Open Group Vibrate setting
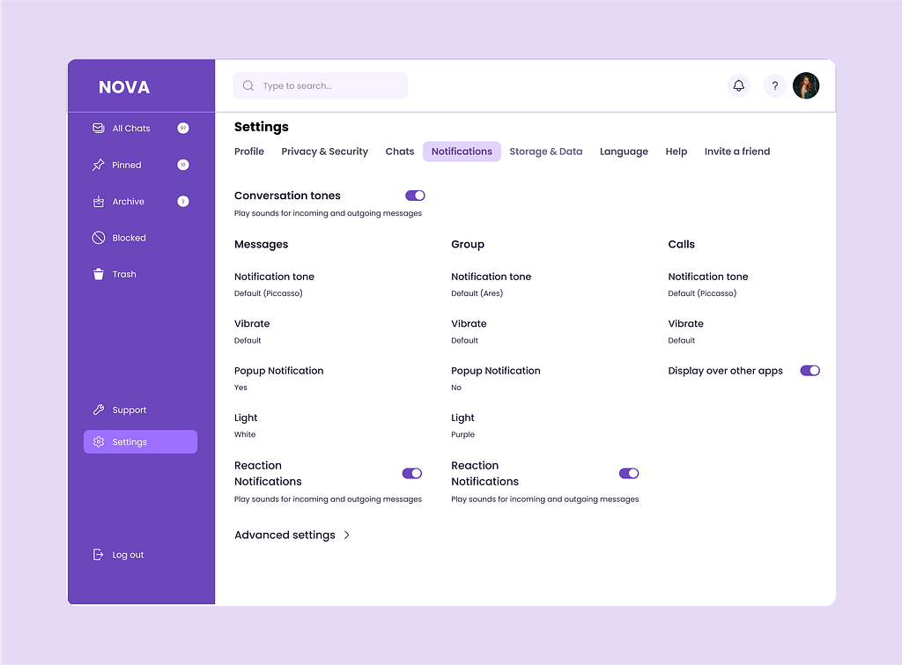 tap(469, 331)
